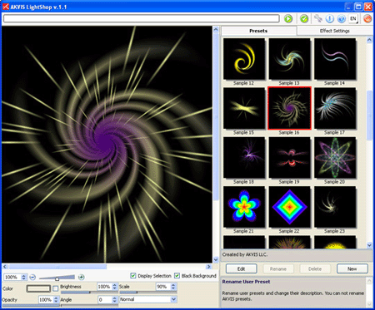Click the zoom in plus icon
This screenshot has height=310, width=375.
point(81,277)
